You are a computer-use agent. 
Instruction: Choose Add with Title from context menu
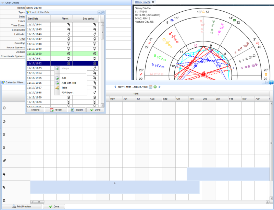point(69,83)
